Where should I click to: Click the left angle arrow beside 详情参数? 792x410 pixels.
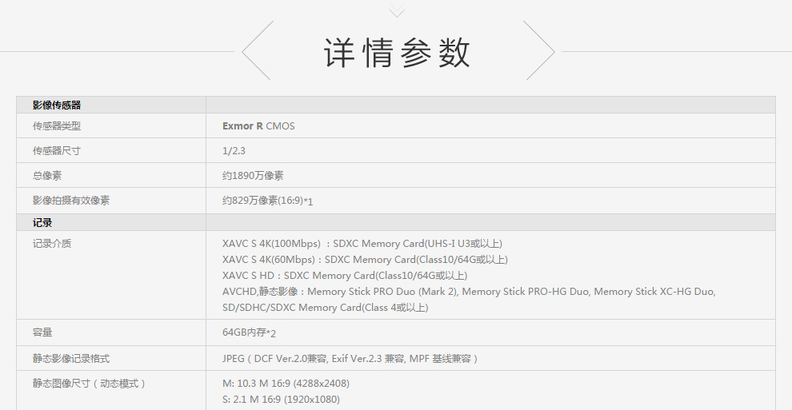click(256, 50)
